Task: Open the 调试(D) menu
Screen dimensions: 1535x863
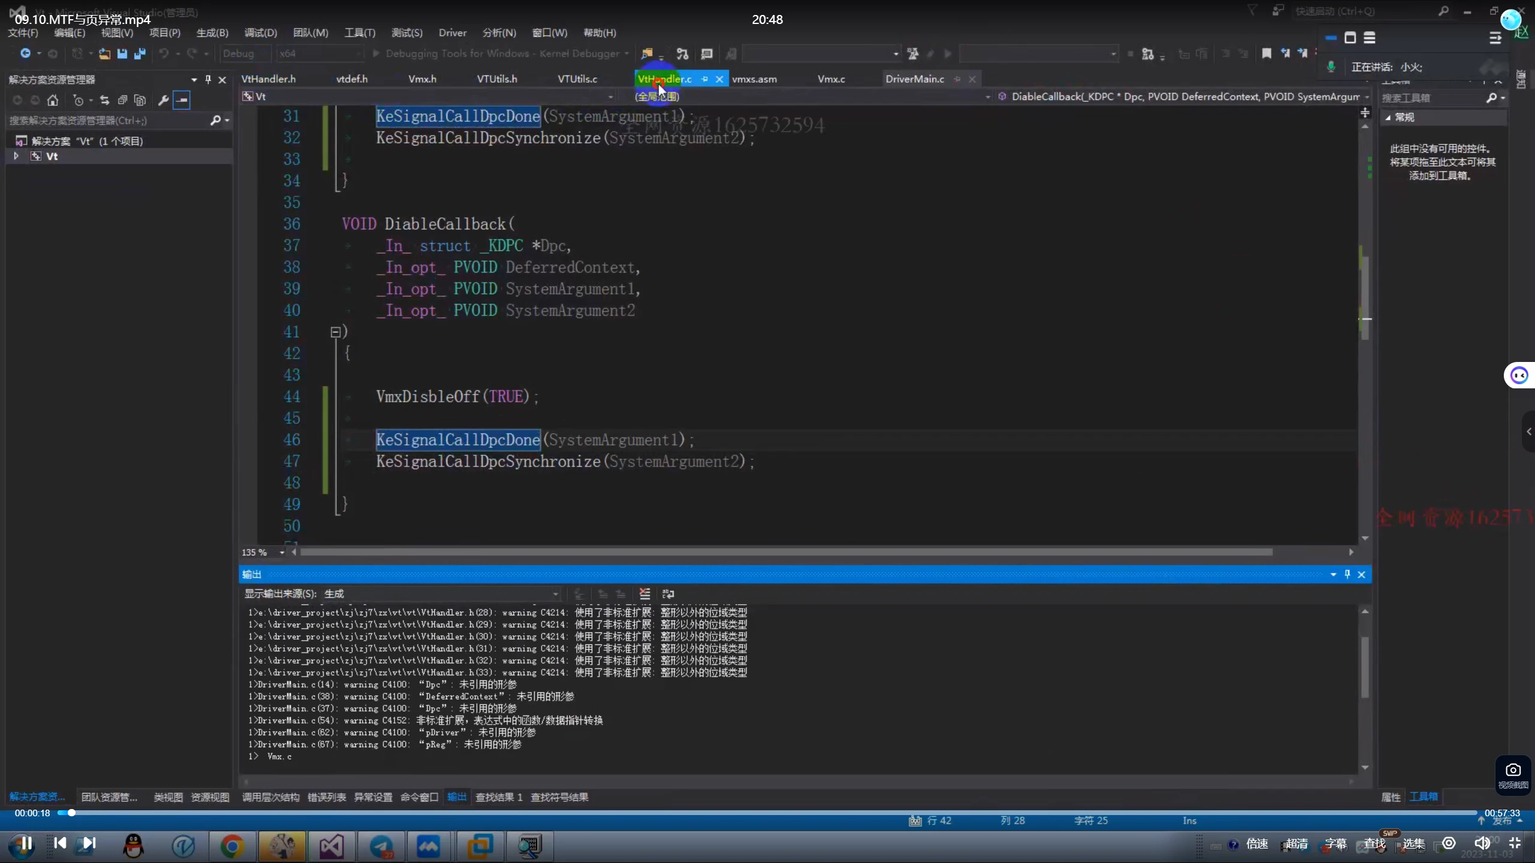Action: click(x=260, y=33)
